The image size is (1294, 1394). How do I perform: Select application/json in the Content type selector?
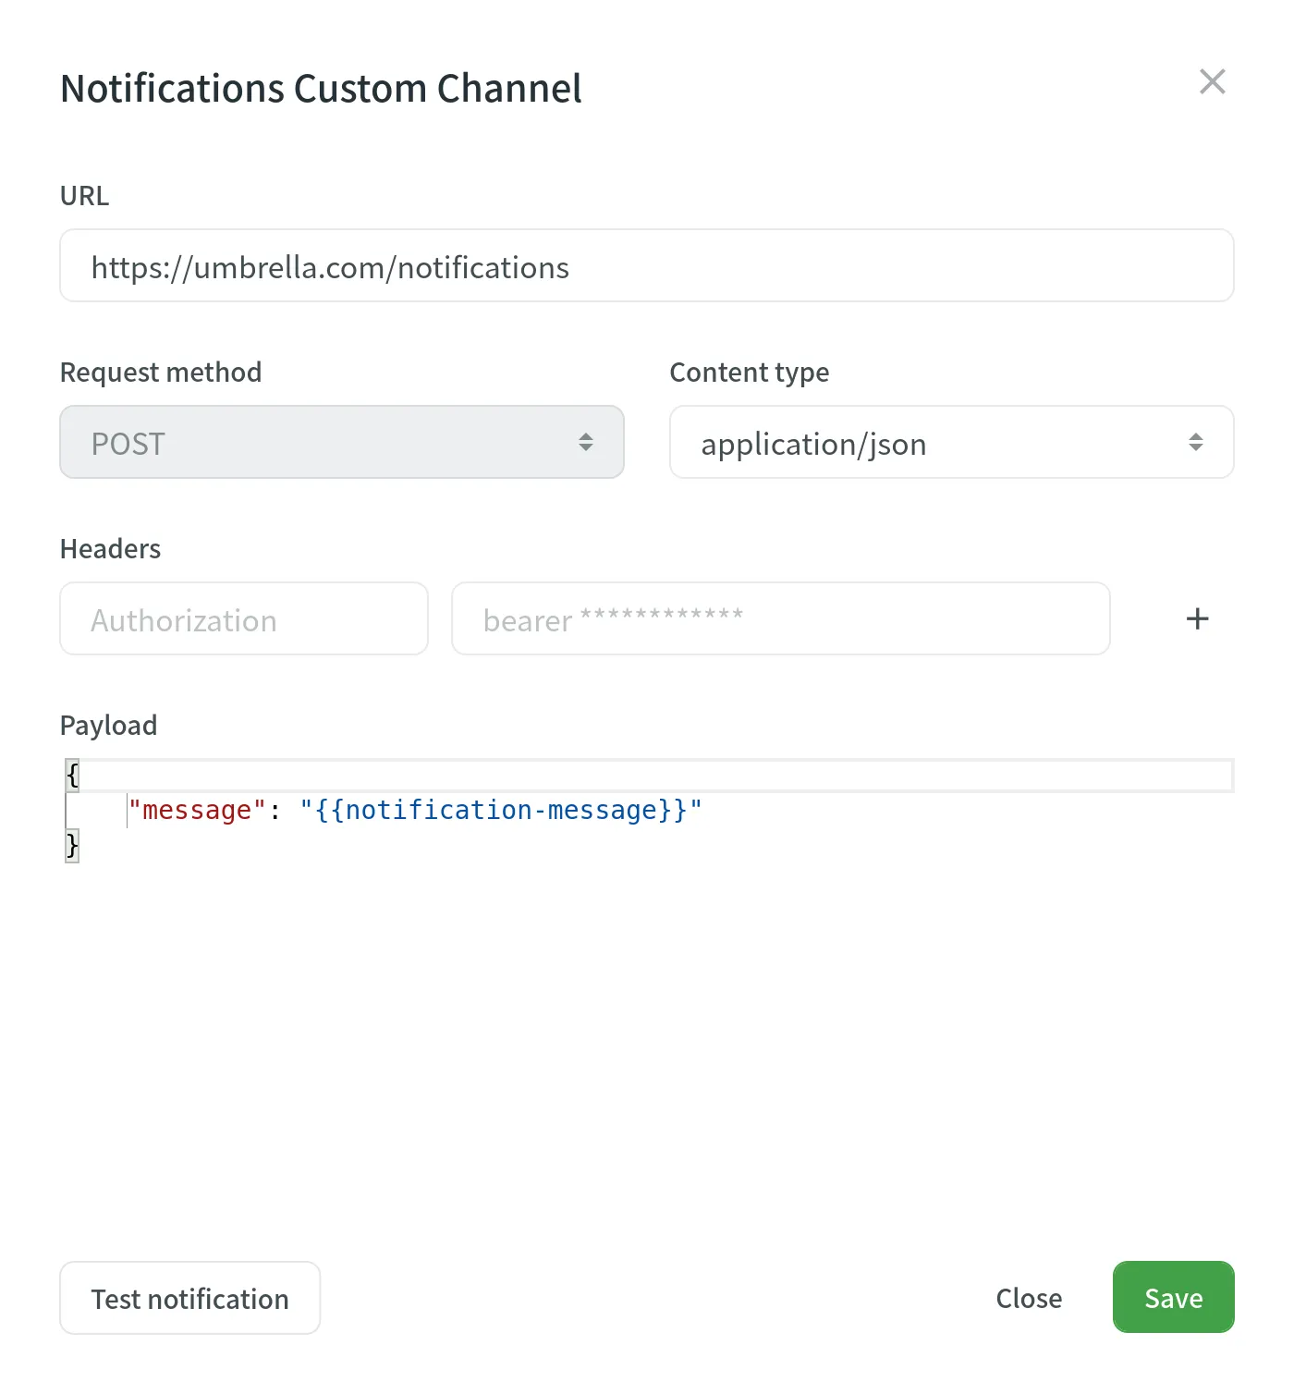(951, 442)
